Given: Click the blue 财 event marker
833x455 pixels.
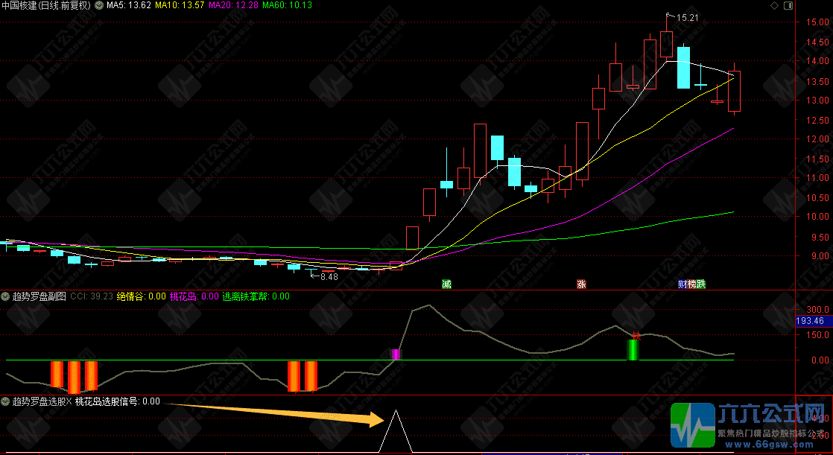Looking at the screenshot, I should point(682,284).
